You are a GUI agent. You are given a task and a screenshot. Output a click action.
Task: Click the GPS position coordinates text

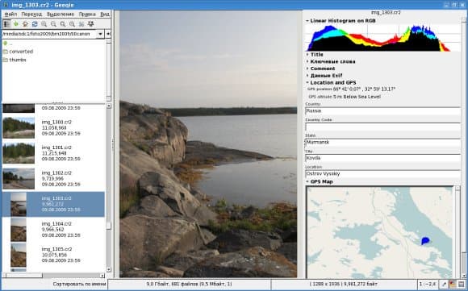[364, 89]
